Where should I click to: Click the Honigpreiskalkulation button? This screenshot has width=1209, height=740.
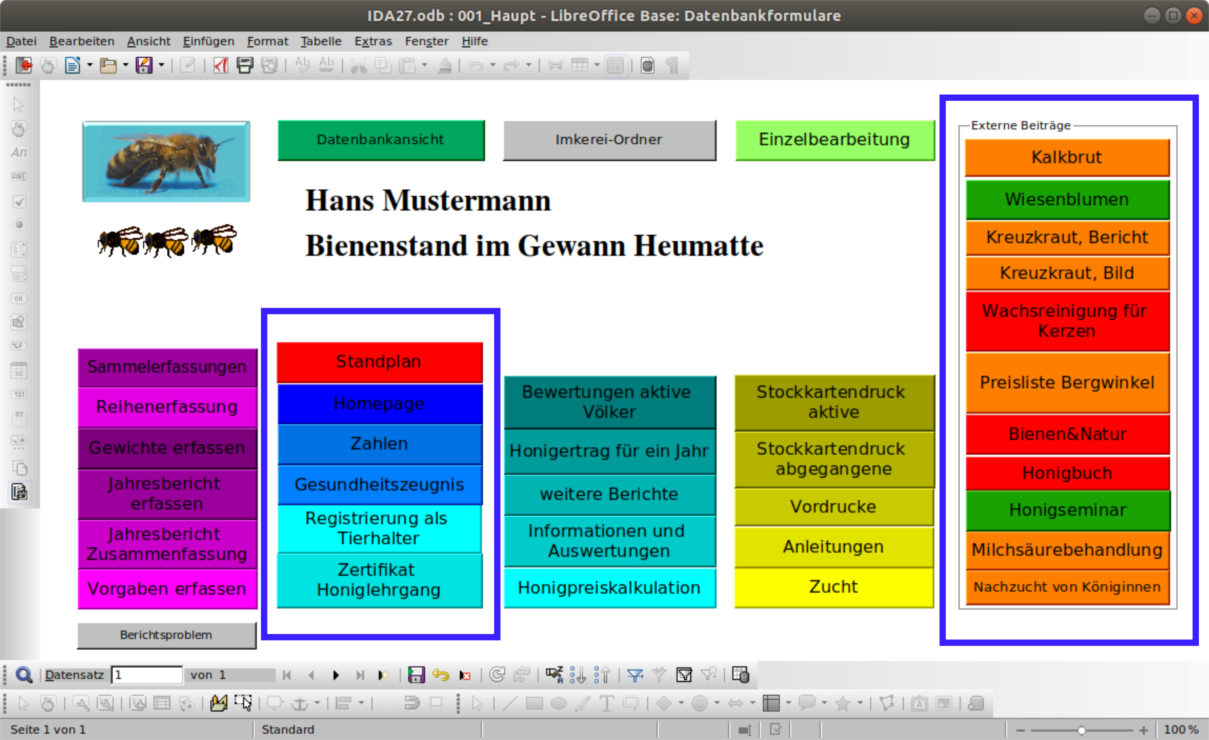click(609, 588)
